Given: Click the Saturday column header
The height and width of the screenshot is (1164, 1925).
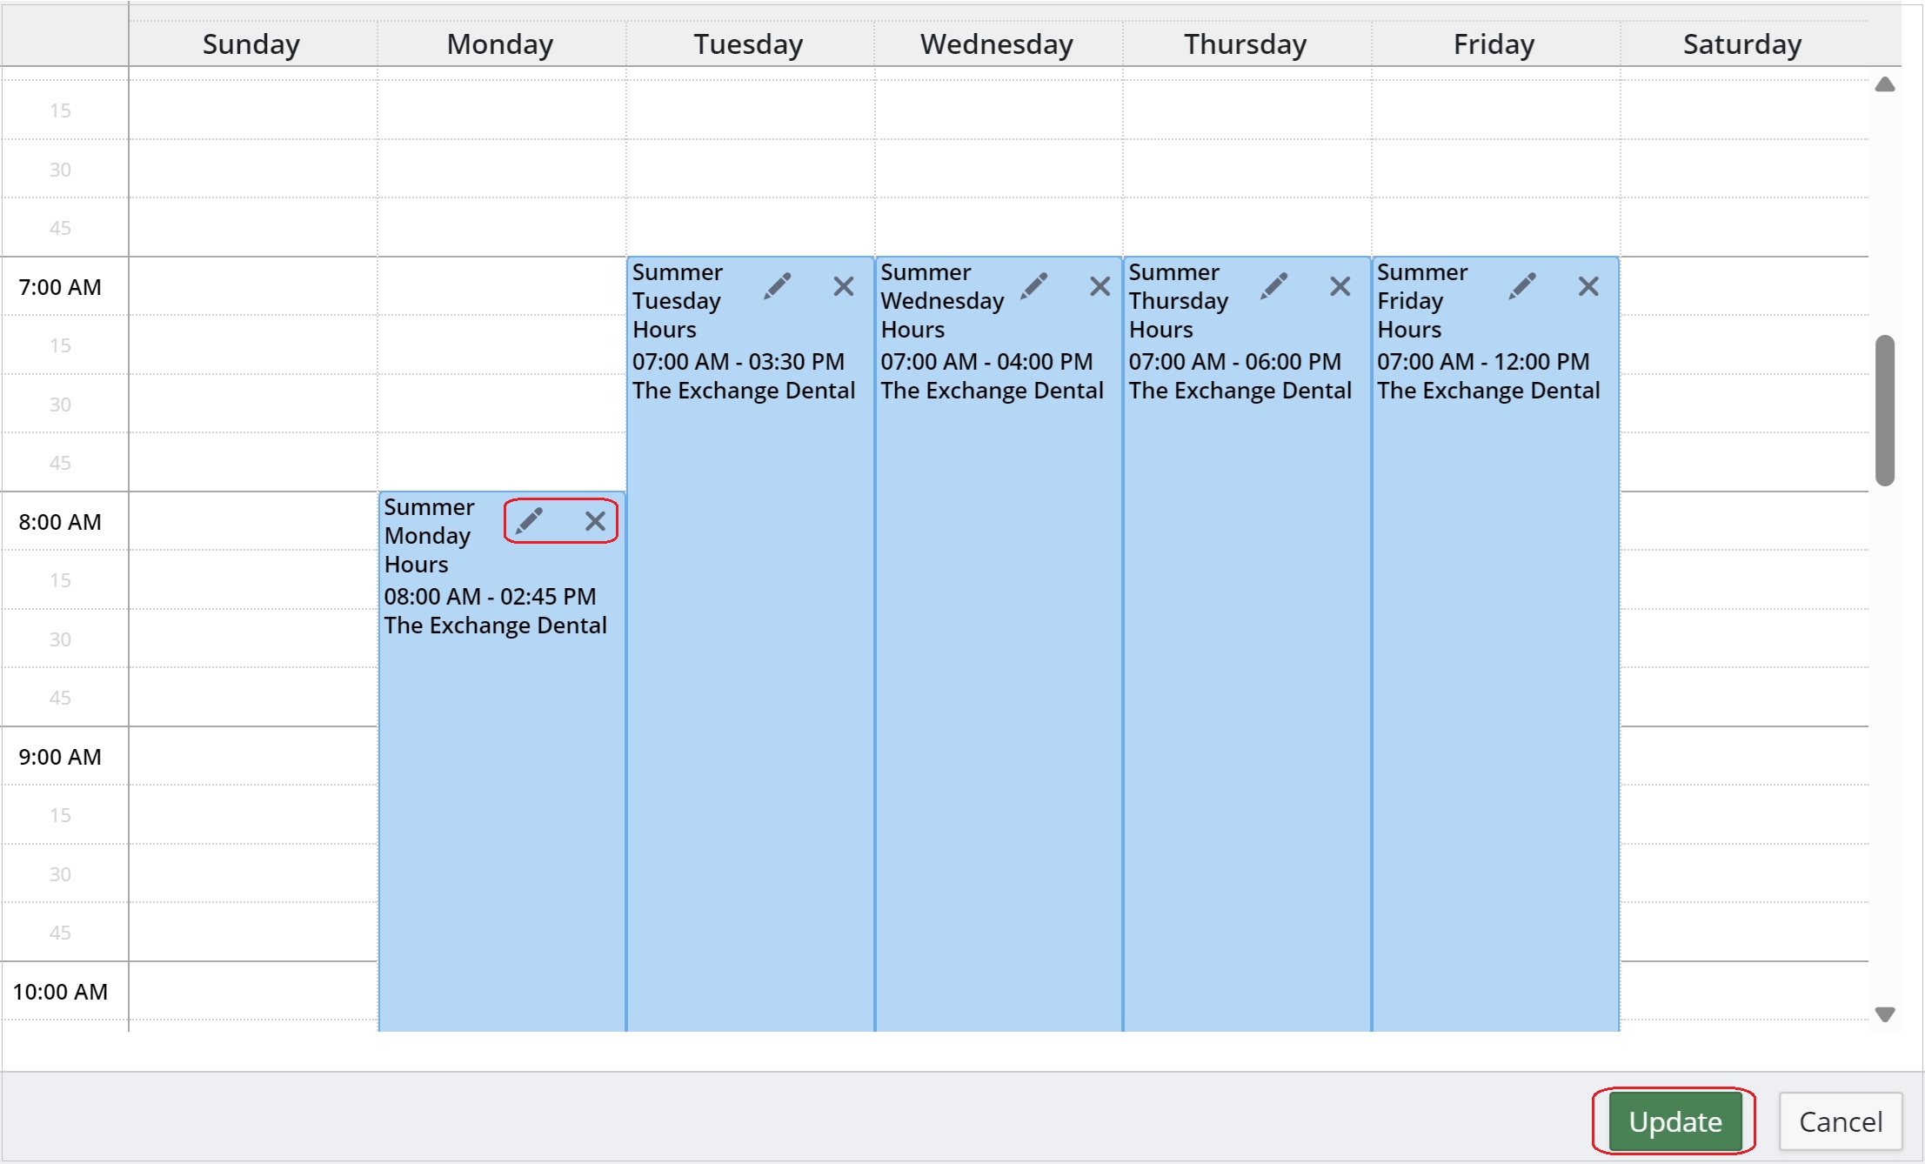Looking at the screenshot, I should click(1742, 44).
